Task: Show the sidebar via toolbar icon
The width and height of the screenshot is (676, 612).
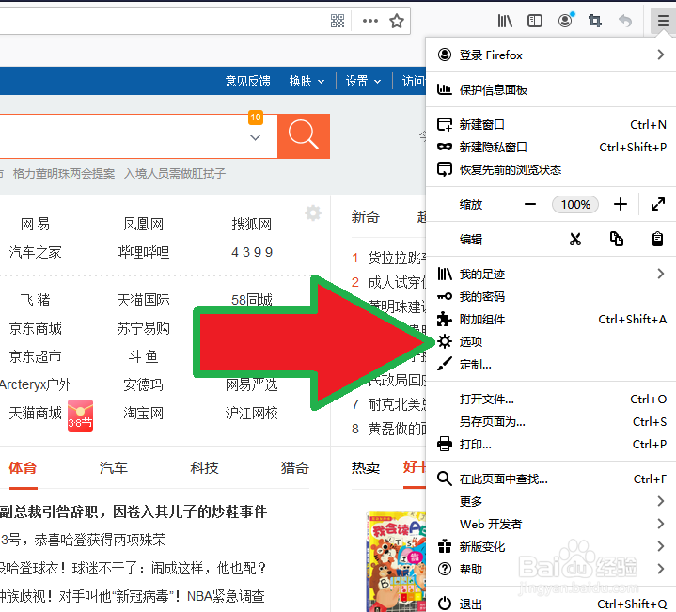Action: click(535, 21)
